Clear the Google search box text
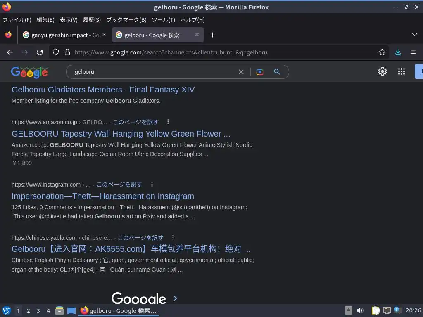The width and height of the screenshot is (423, 317). coord(241,72)
